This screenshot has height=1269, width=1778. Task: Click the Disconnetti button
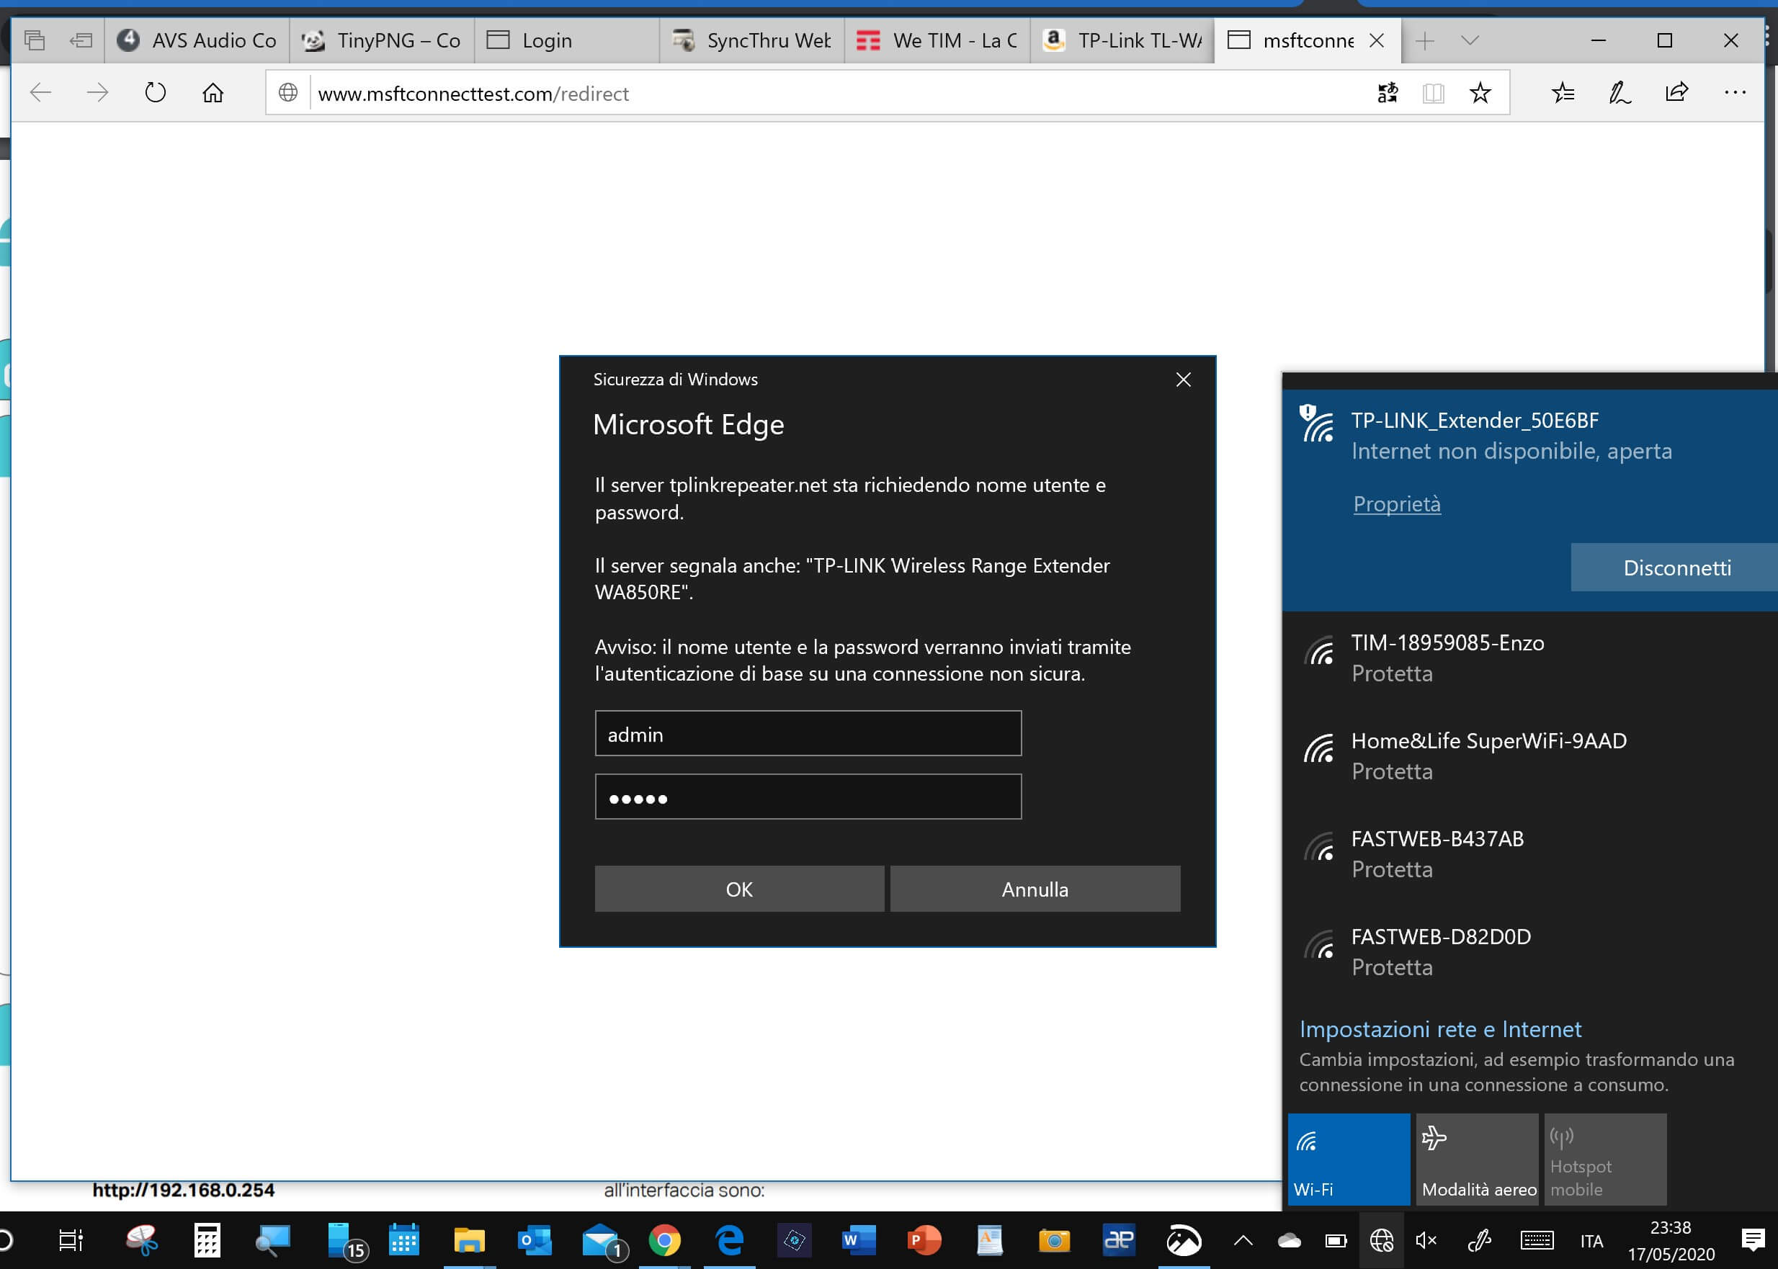point(1676,568)
